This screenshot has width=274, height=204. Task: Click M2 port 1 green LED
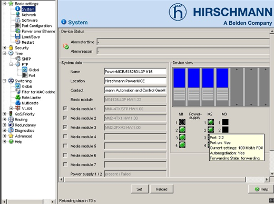pos(211,122)
